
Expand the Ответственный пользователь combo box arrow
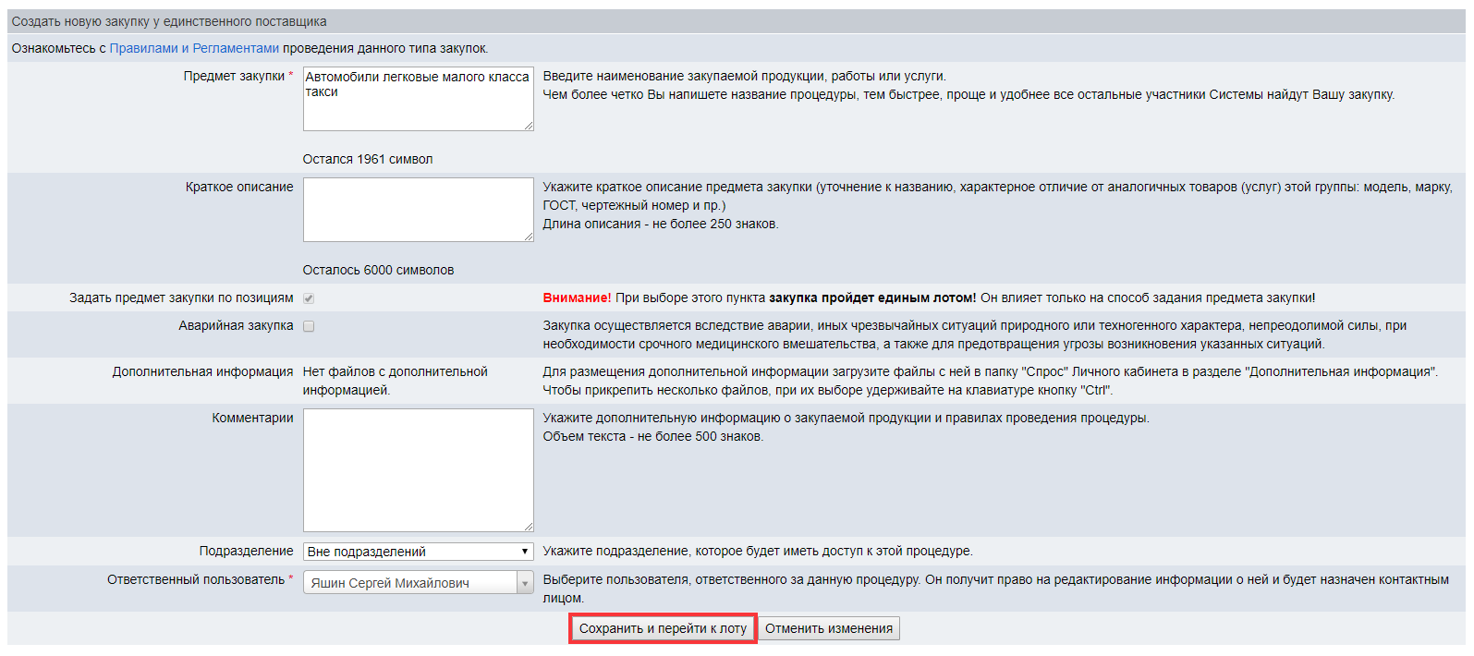tap(525, 583)
